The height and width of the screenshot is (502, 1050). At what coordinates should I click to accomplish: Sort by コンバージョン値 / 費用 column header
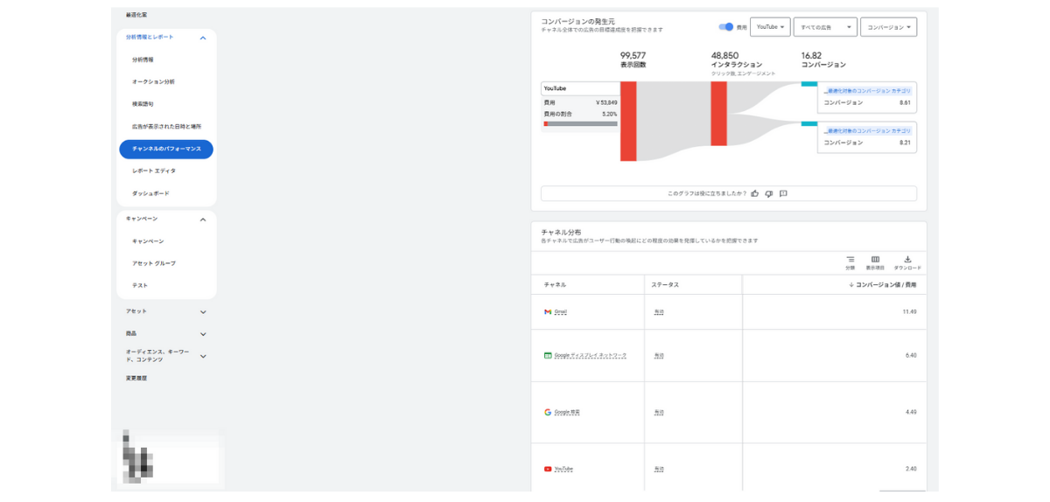(x=884, y=284)
